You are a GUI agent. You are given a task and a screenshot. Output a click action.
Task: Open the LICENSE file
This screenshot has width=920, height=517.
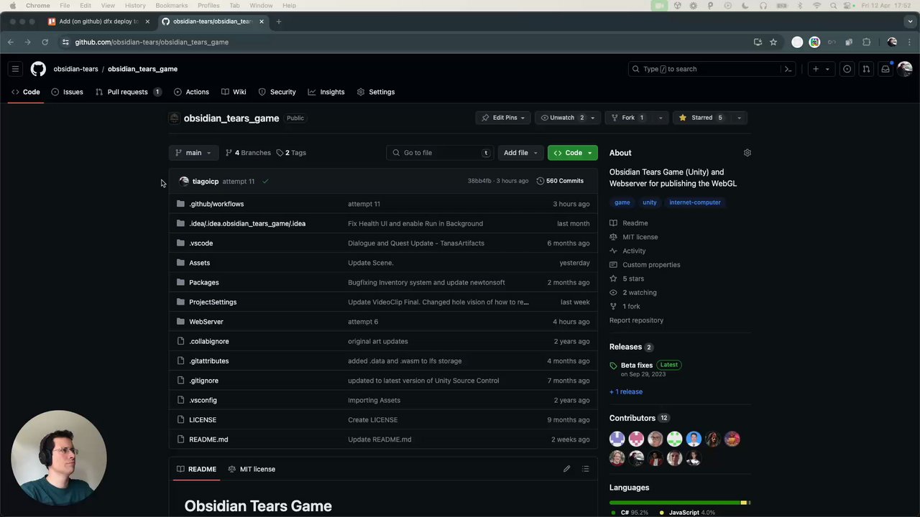tap(203, 420)
